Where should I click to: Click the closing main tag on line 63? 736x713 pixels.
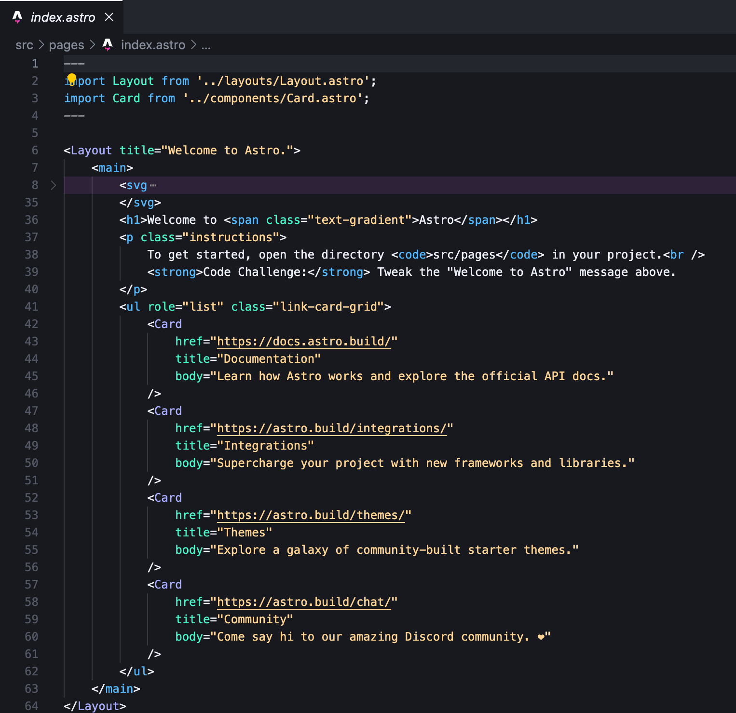[x=116, y=689]
